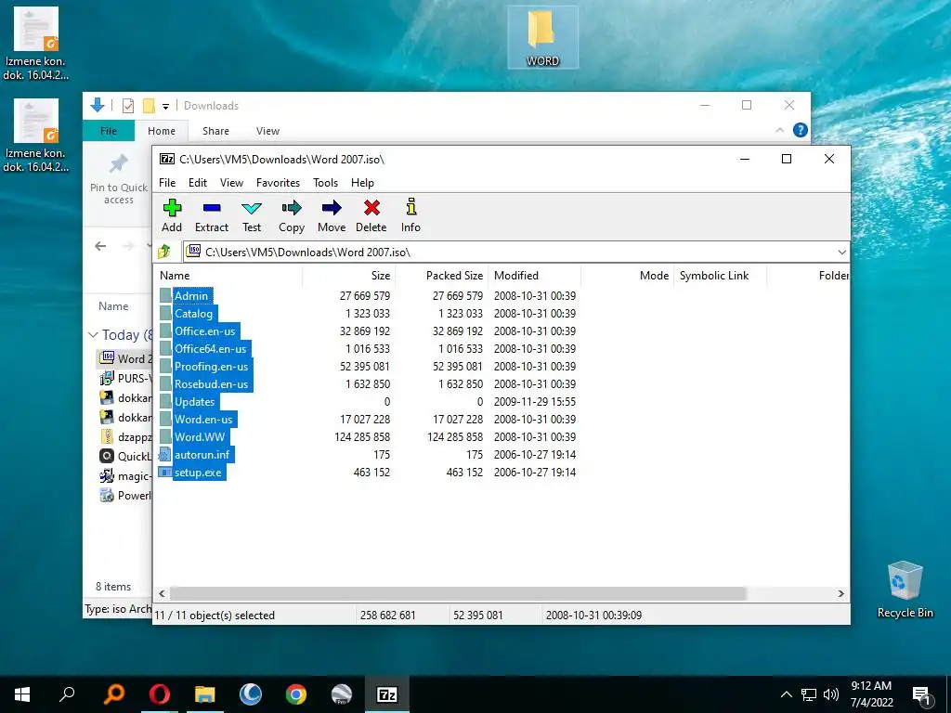Click the network tray icon
This screenshot has width=951, height=713.
(x=809, y=694)
